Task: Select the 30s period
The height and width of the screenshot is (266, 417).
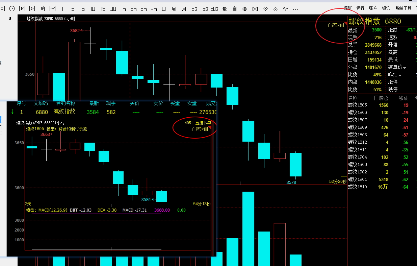Action: tap(214, 8)
